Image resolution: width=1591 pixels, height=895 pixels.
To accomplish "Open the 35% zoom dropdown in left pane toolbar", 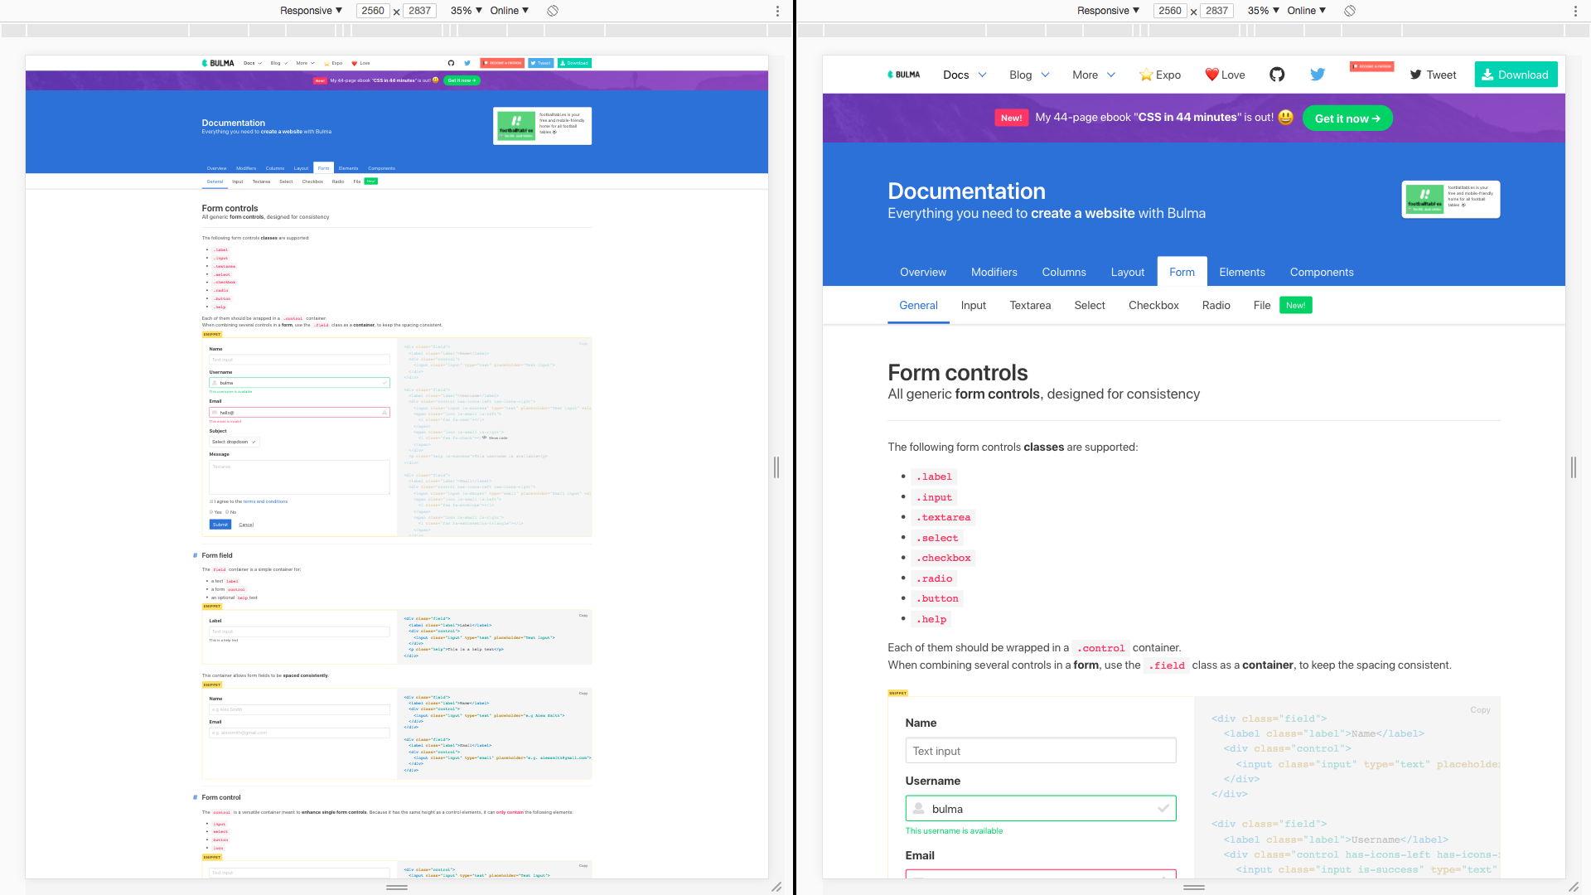I will [466, 11].
